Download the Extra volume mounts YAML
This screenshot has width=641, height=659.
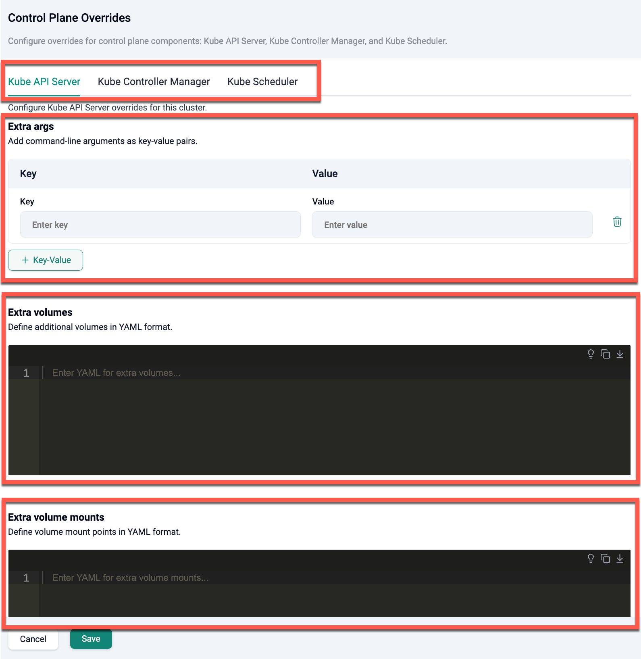tap(620, 559)
